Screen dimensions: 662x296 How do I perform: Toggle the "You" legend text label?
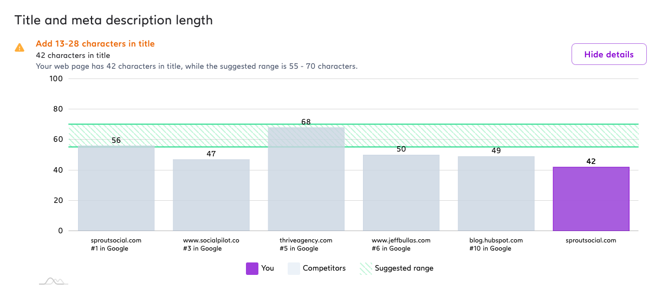tap(268, 268)
